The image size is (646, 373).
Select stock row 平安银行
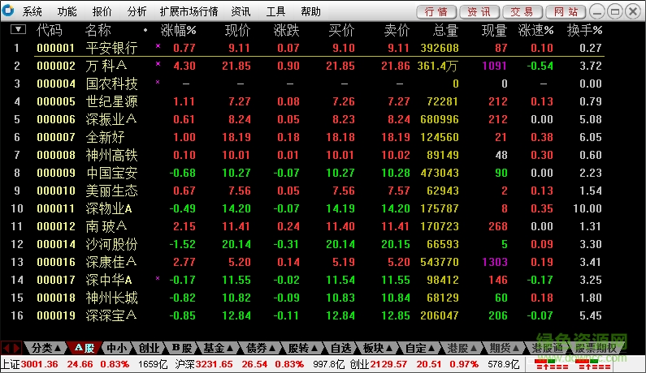coord(307,48)
